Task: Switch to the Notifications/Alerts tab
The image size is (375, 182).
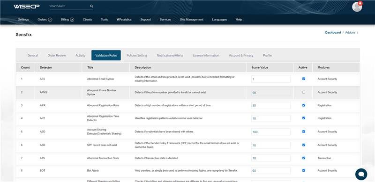Action: [170, 55]
